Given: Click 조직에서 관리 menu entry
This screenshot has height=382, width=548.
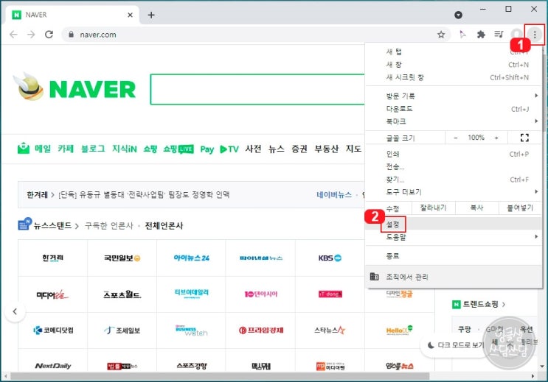Looking at the screenshot, I should (x=454, y=277).
